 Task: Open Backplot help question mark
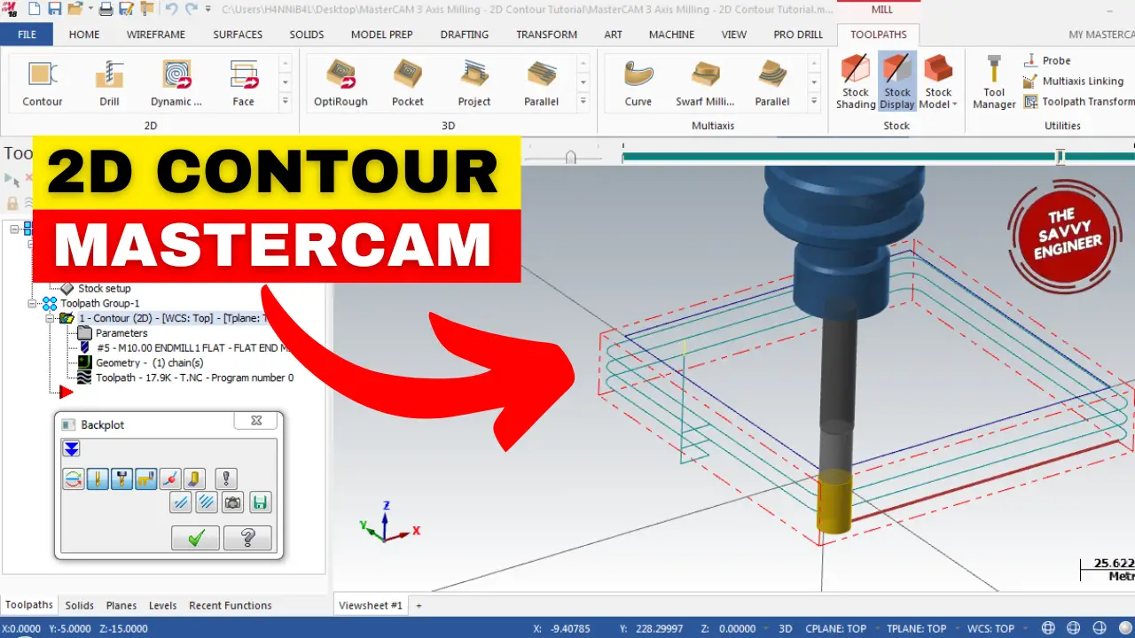tap(247, 537)
